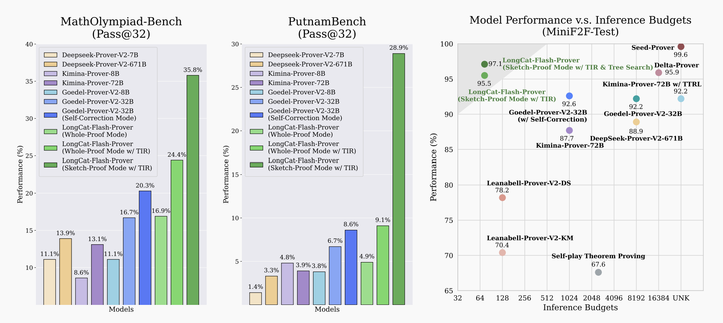Click the dark green 97.1 LongCat-Flash-Prover point
723x323 pixels.
(x=484, y=64)
